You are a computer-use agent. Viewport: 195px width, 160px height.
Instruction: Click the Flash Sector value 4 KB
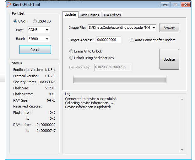click(x=52, y=94)
